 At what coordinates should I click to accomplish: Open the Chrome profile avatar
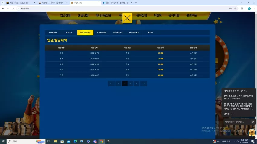(x=249, y=8)
